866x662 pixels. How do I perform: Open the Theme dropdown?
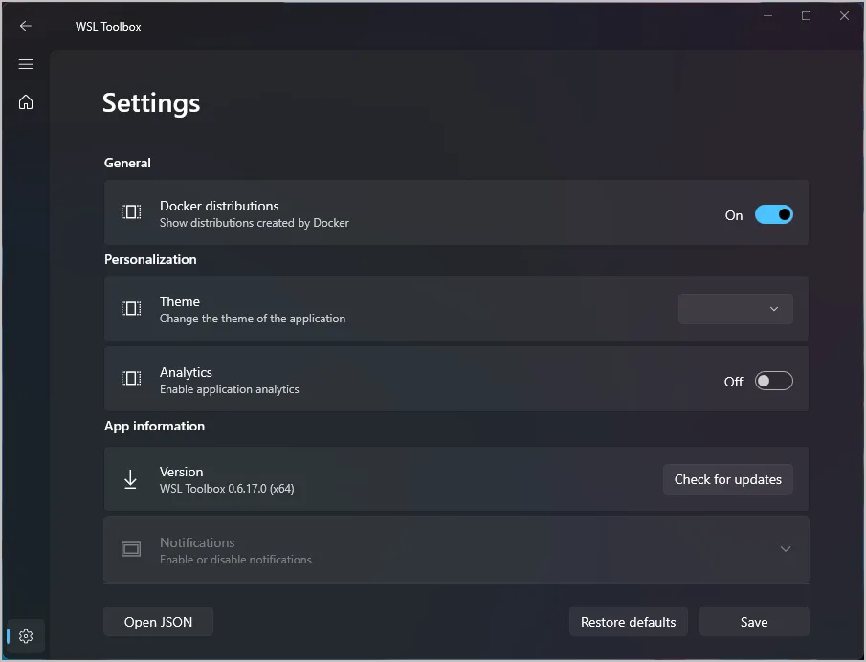736,309
